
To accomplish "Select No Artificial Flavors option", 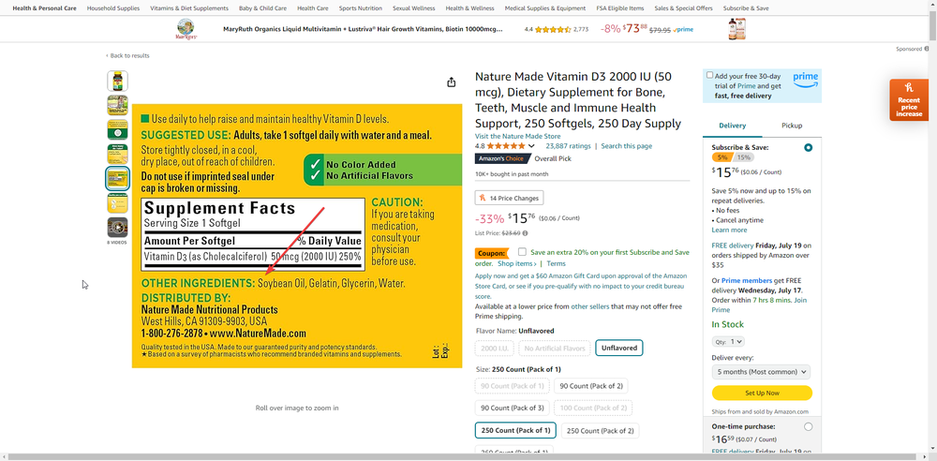I will (555, 348).
